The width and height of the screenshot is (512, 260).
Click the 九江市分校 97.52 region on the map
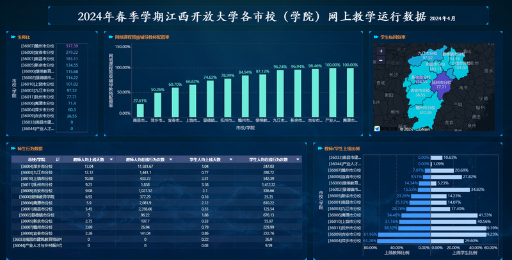(428, 56)
